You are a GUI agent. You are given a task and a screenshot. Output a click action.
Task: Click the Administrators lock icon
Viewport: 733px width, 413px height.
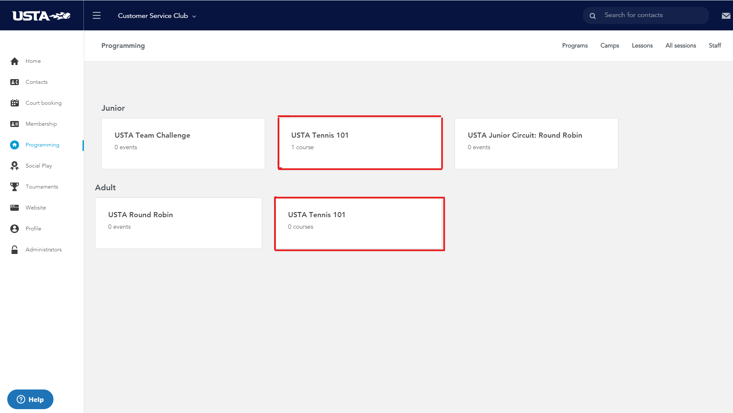click(15, 250)
